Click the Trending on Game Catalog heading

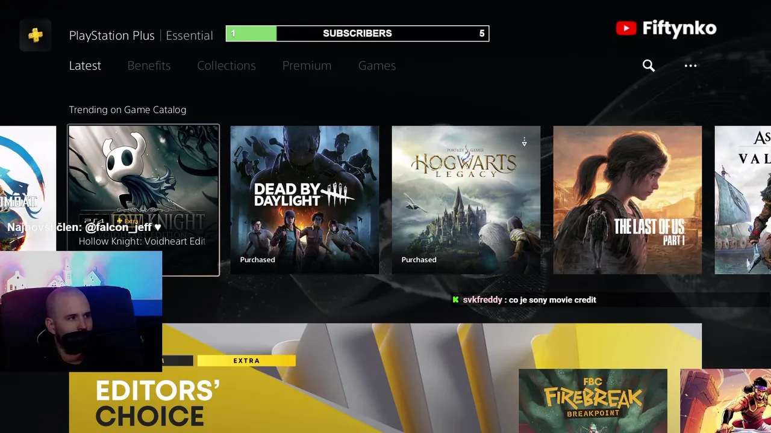click(128, 109)
